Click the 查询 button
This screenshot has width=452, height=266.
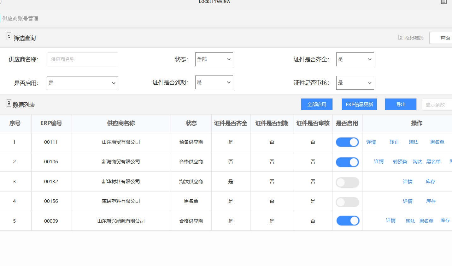click(x=441, y=38)
